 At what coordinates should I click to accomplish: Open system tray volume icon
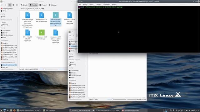point(187,110)
